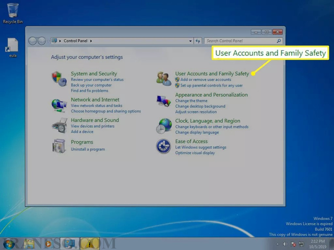Open address bar history dropdown
This screenshot has height=250, width=334.
click(x=190, y=41)
